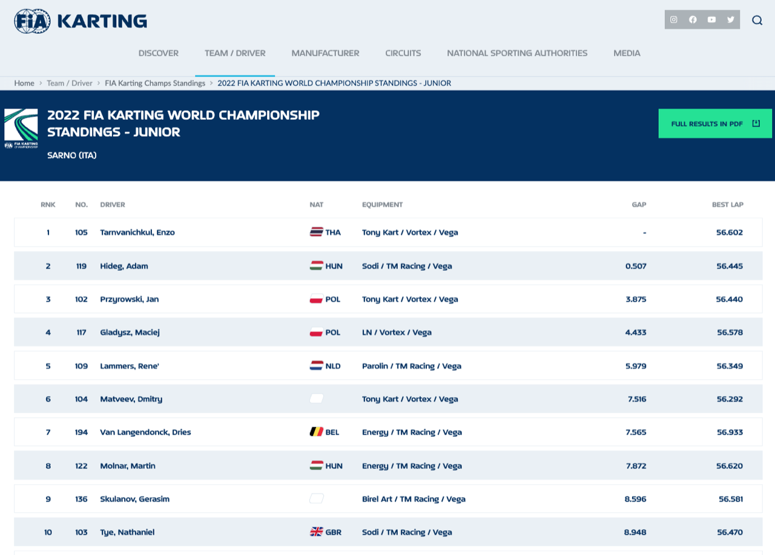Download Full Results in PDF
The height and width of the screenshot is (555, 775).
point(715,123)
